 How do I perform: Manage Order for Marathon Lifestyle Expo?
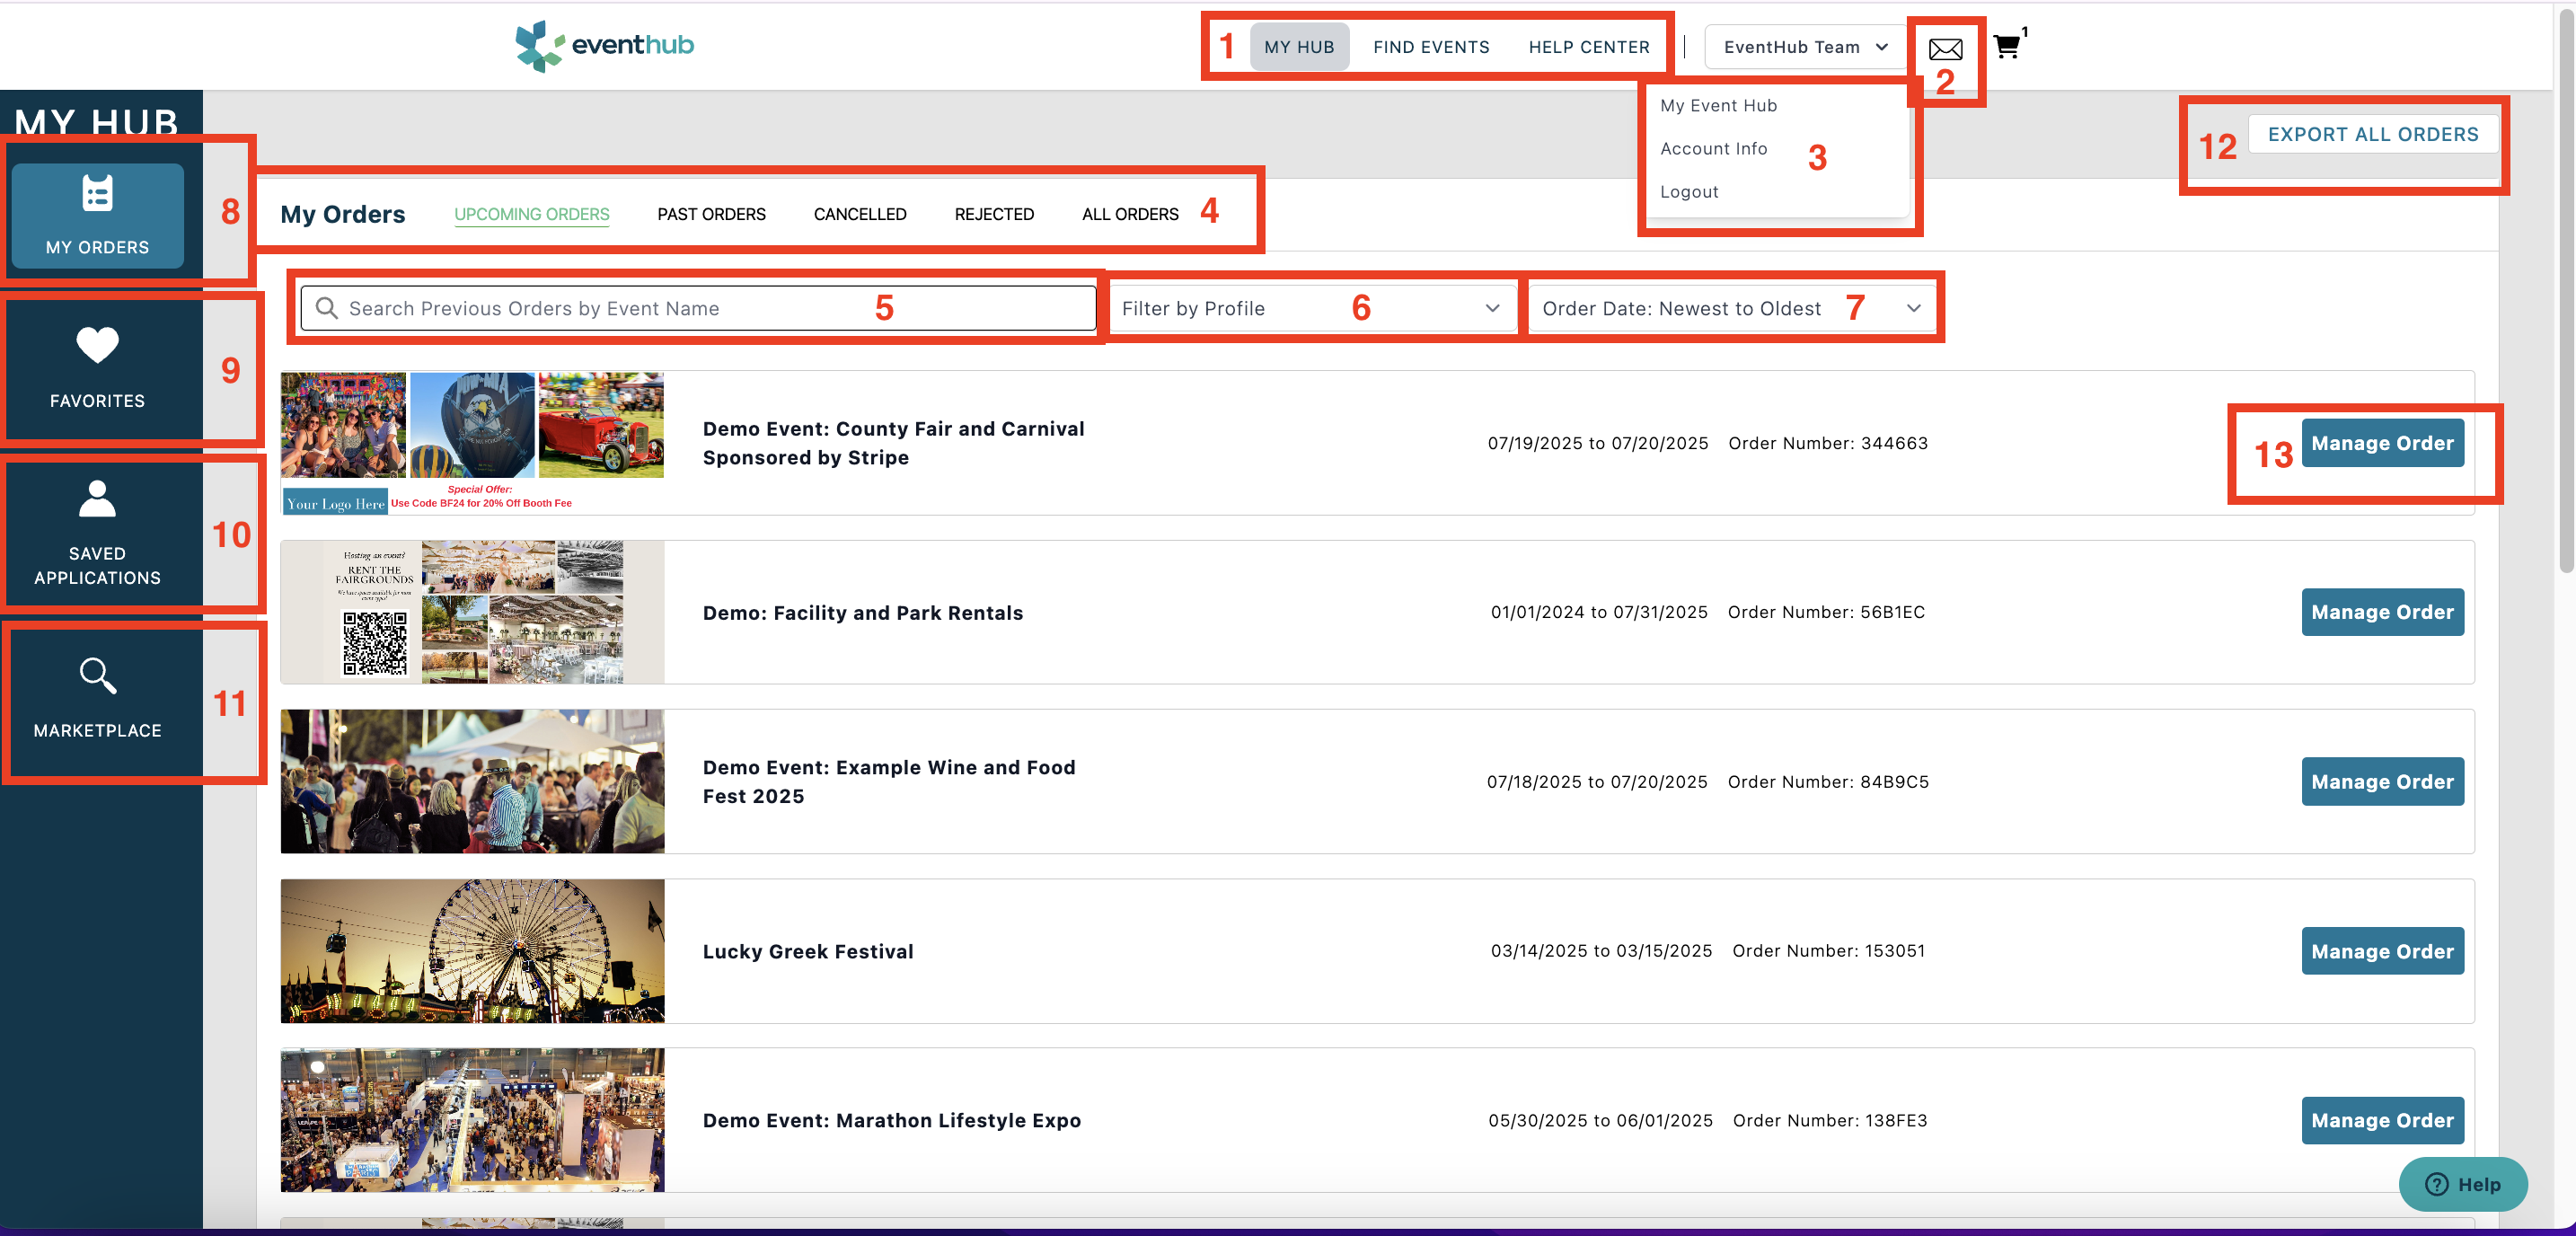click(x=2382, y=1120)
